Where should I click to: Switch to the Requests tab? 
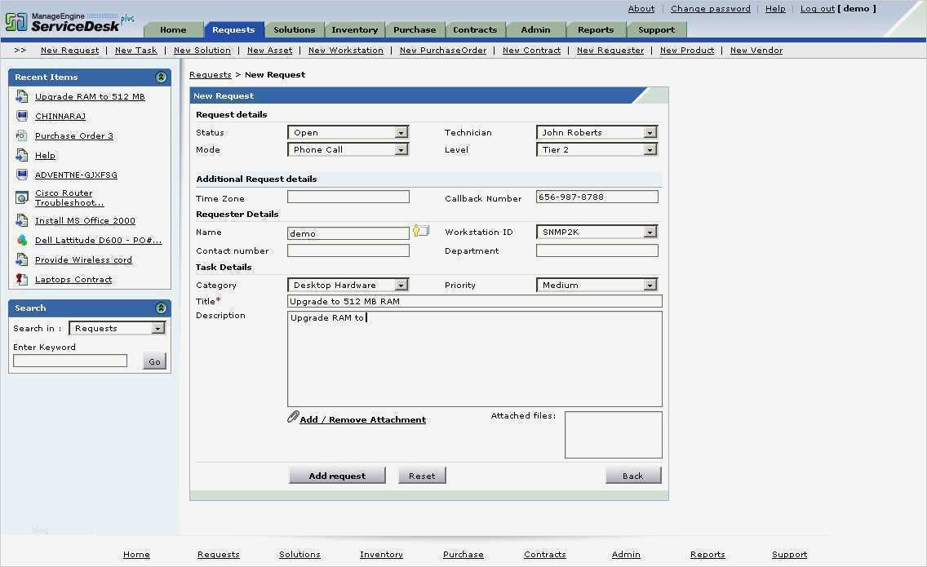233,29
